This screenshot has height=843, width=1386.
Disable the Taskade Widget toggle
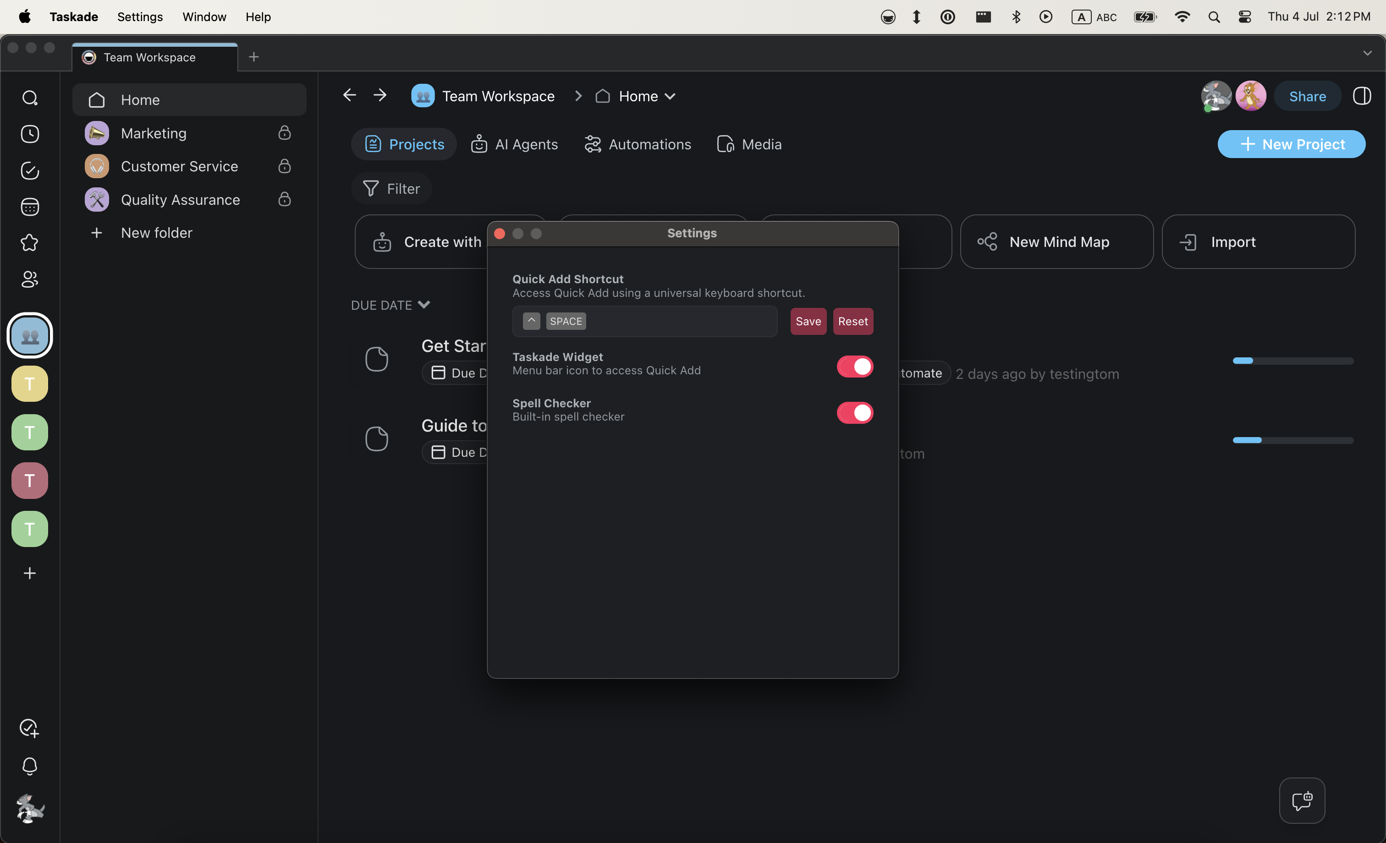854,367
